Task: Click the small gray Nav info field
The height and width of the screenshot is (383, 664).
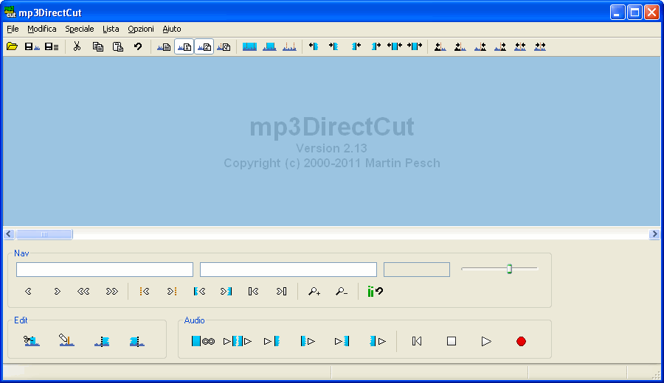Action: 417,270
